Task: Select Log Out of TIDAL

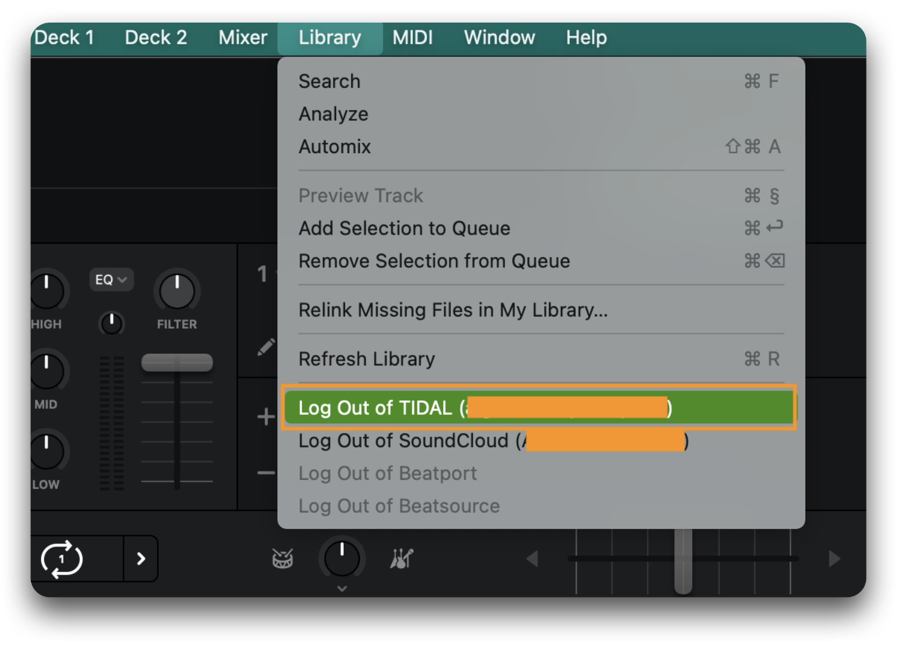Action: (539, 408)
